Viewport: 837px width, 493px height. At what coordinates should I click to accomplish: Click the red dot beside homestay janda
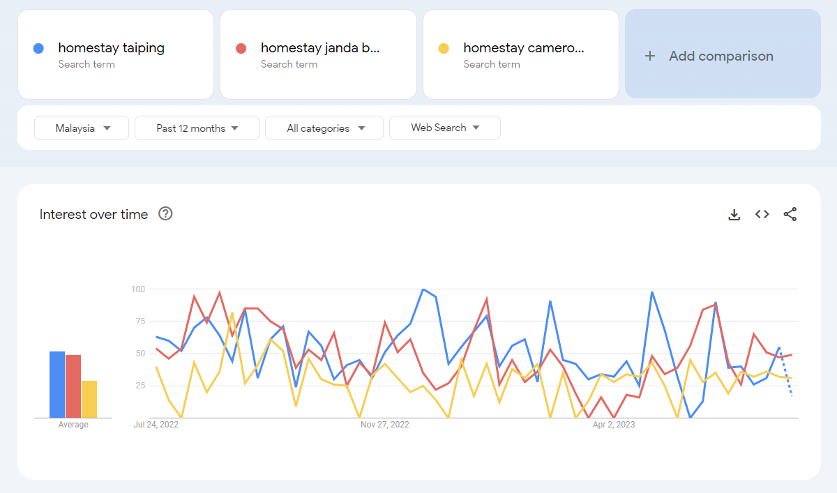click(241, 48)
